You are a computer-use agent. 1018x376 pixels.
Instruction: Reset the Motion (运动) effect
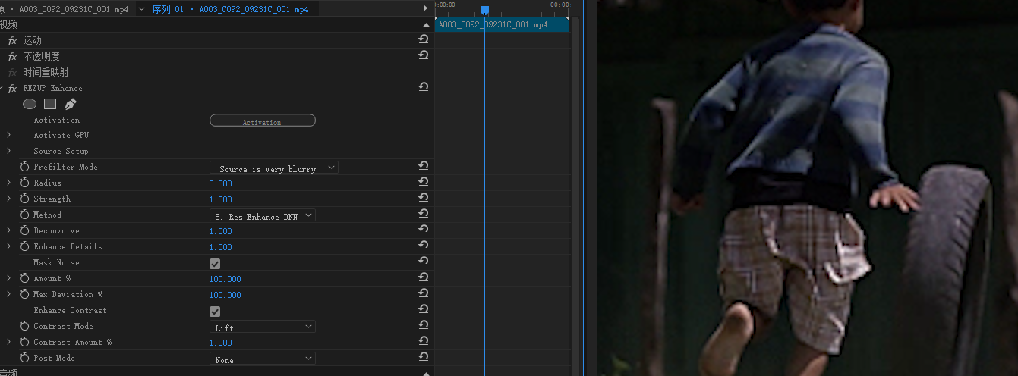pos(424,39)
